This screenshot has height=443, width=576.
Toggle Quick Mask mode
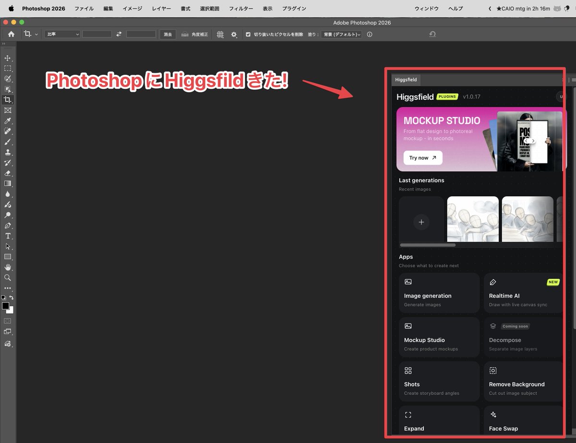8,321
